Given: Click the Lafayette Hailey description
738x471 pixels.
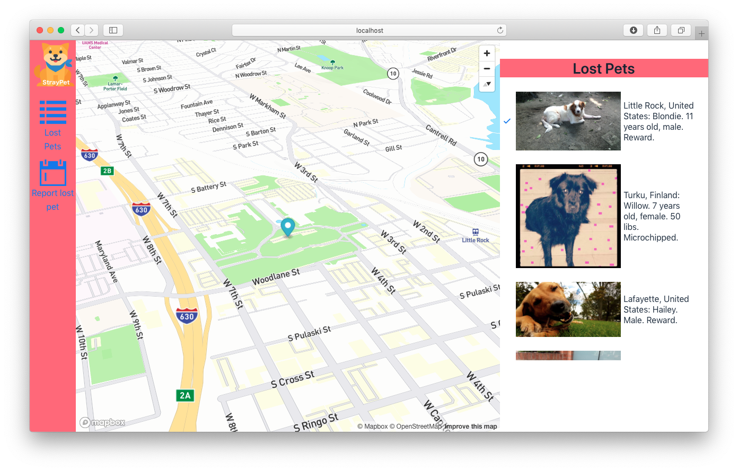Looking at the screenshot, I should [656, 309].
